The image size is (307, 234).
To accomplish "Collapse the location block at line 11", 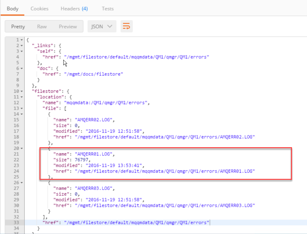I will [x=22, y=97].
